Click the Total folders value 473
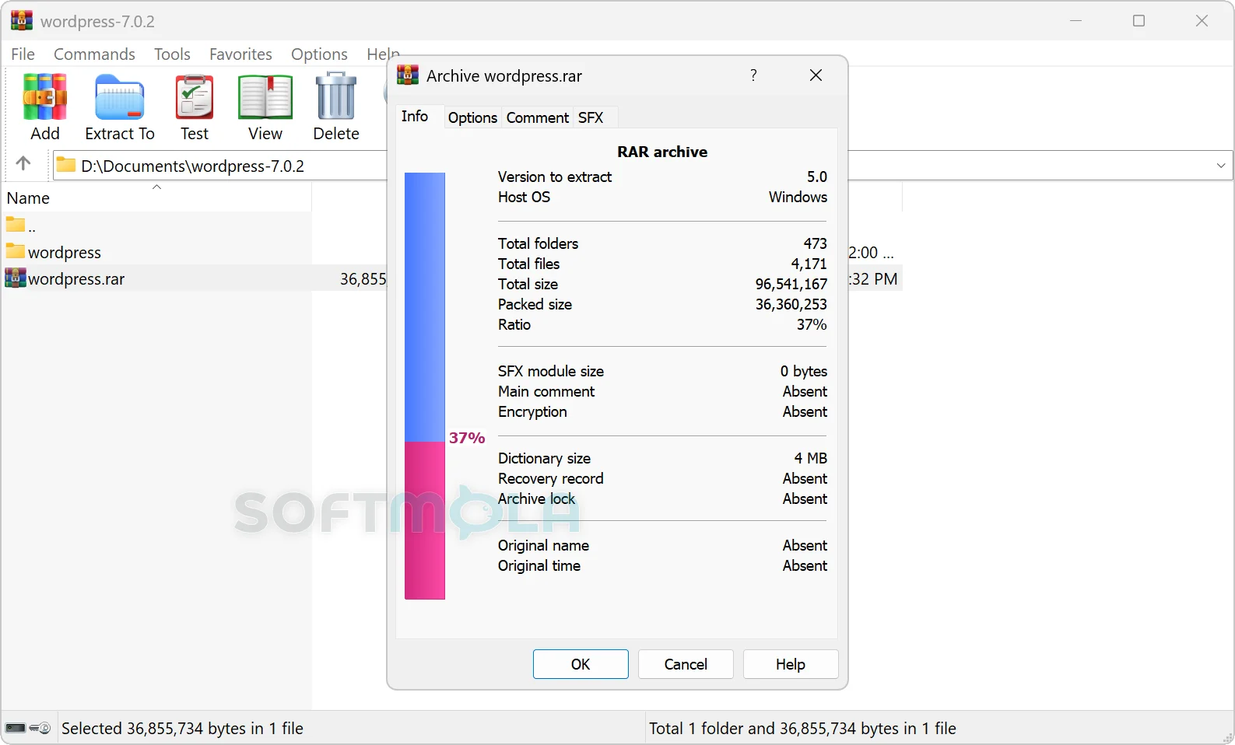1235x745 pixels. (816, 243)
